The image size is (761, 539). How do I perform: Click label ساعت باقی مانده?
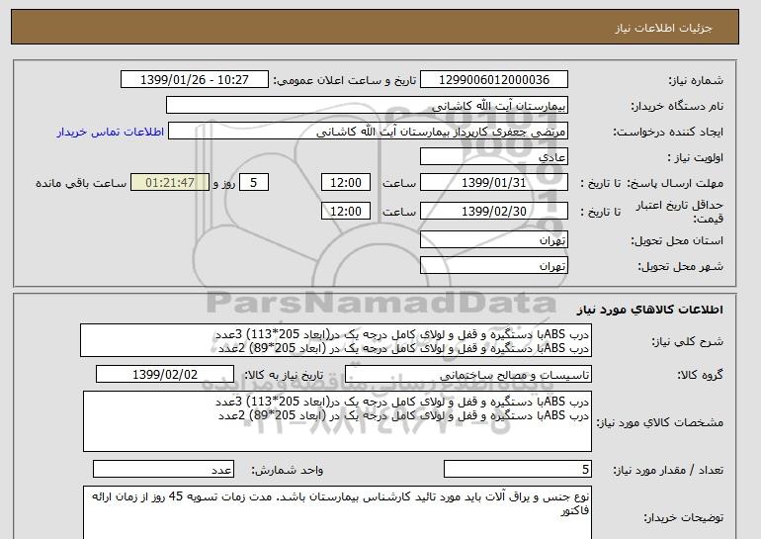pos(81,183)
